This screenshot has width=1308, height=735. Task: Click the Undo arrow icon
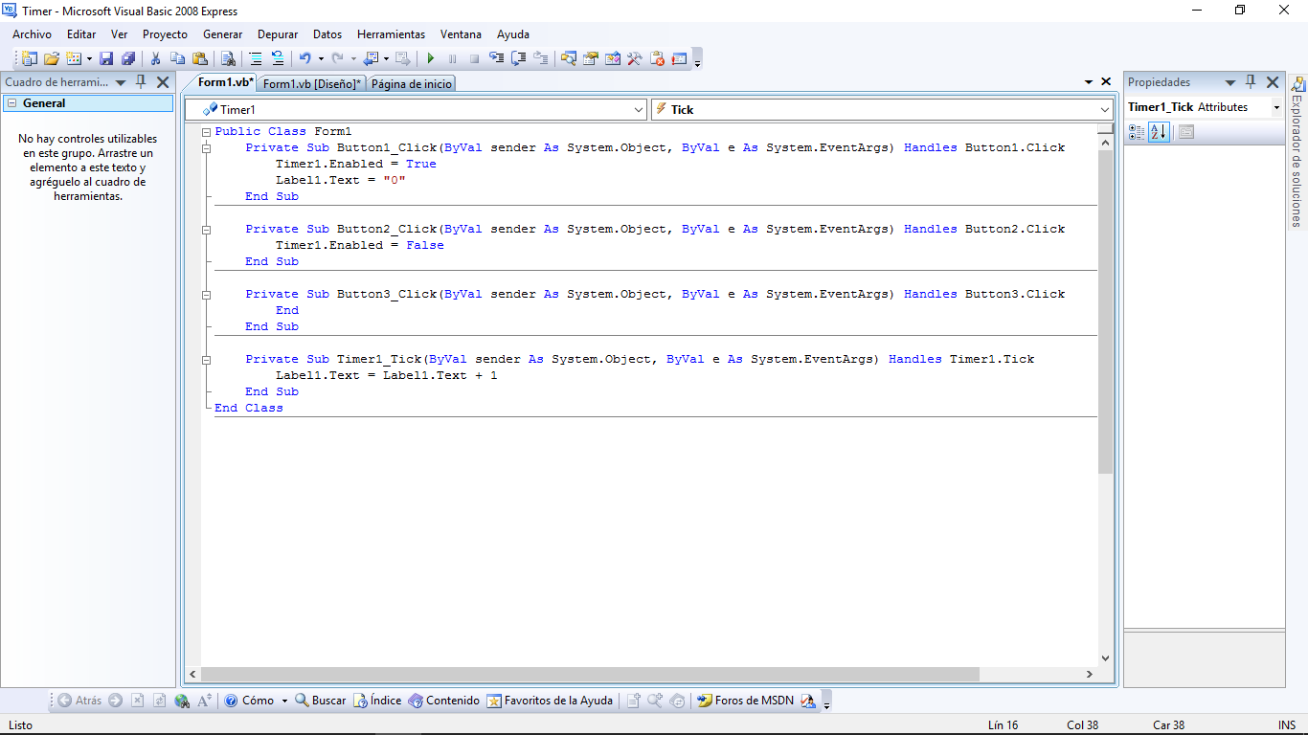[304, 58]
